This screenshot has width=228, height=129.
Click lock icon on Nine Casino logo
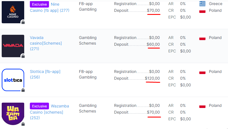23,22
